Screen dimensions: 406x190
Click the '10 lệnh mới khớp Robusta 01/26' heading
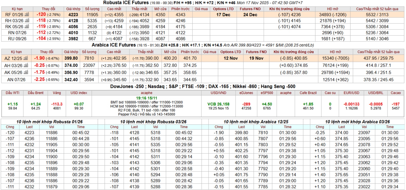pos(50,122)
